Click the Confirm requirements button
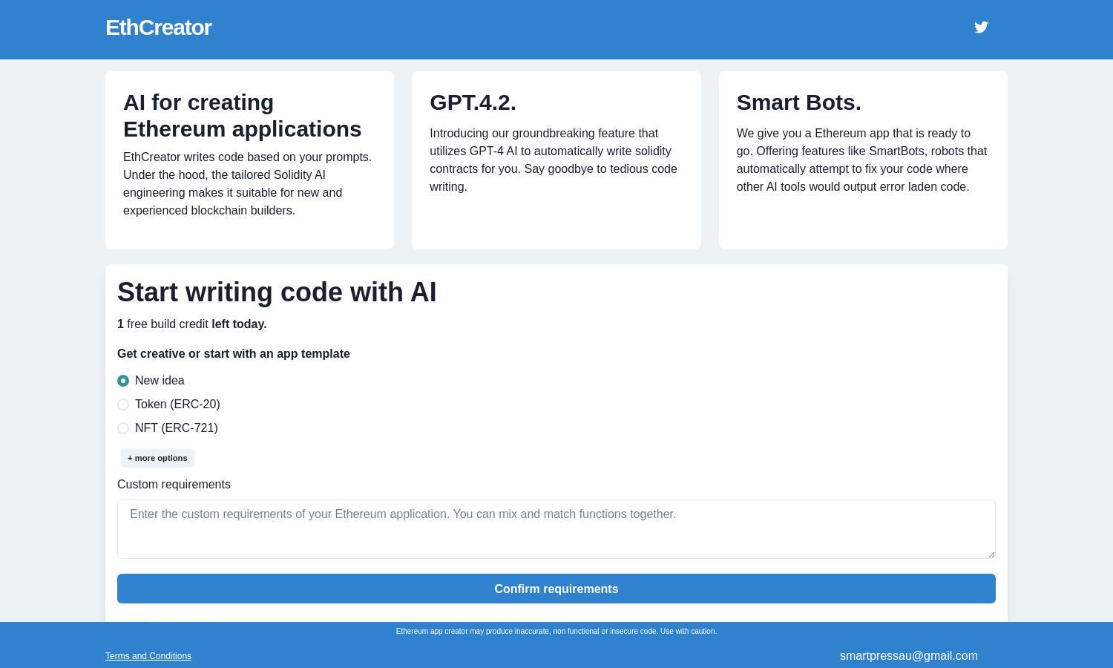 [x=556, y=589]
